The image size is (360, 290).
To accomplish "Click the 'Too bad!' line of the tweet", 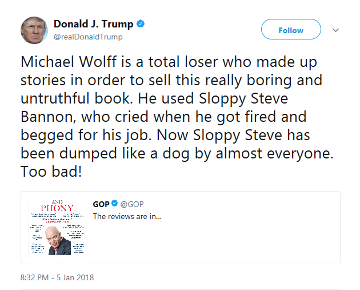I will (51, 172).
